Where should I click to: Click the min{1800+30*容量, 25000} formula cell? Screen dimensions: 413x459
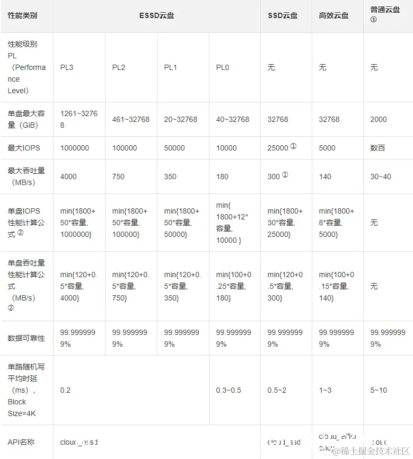(x=285, y=223)
